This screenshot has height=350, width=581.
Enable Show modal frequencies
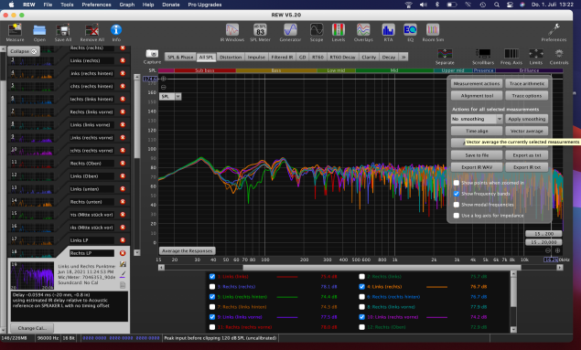pos(457,205)
